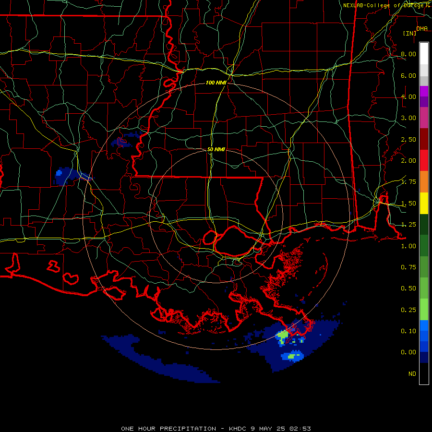Image resolution: width=432 pixels, height=432 pixels.
Task: Click the 'ND' legend label
Action: 412,374
